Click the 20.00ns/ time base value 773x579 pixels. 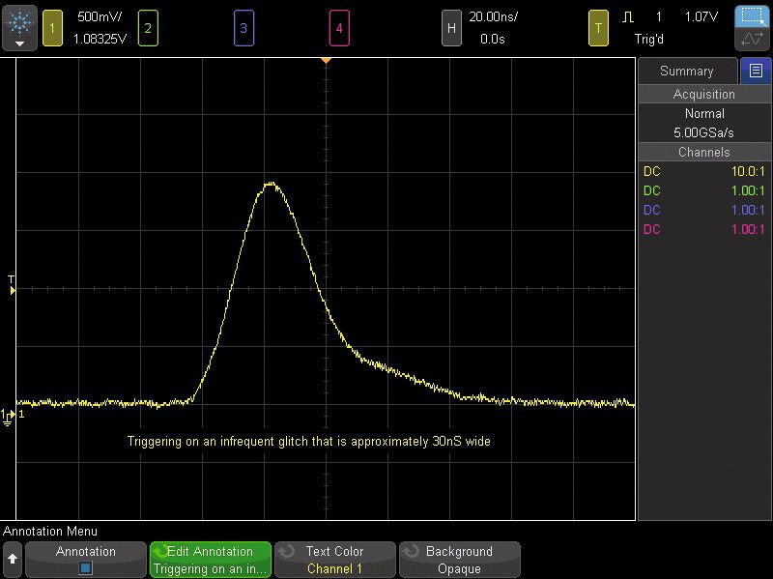[493, 17]
